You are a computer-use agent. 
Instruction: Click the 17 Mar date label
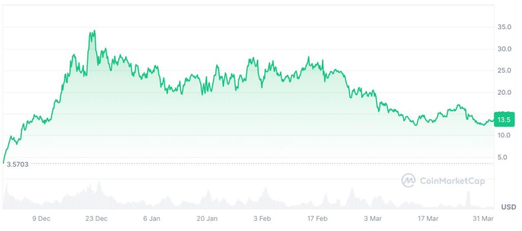click(428, 219)
